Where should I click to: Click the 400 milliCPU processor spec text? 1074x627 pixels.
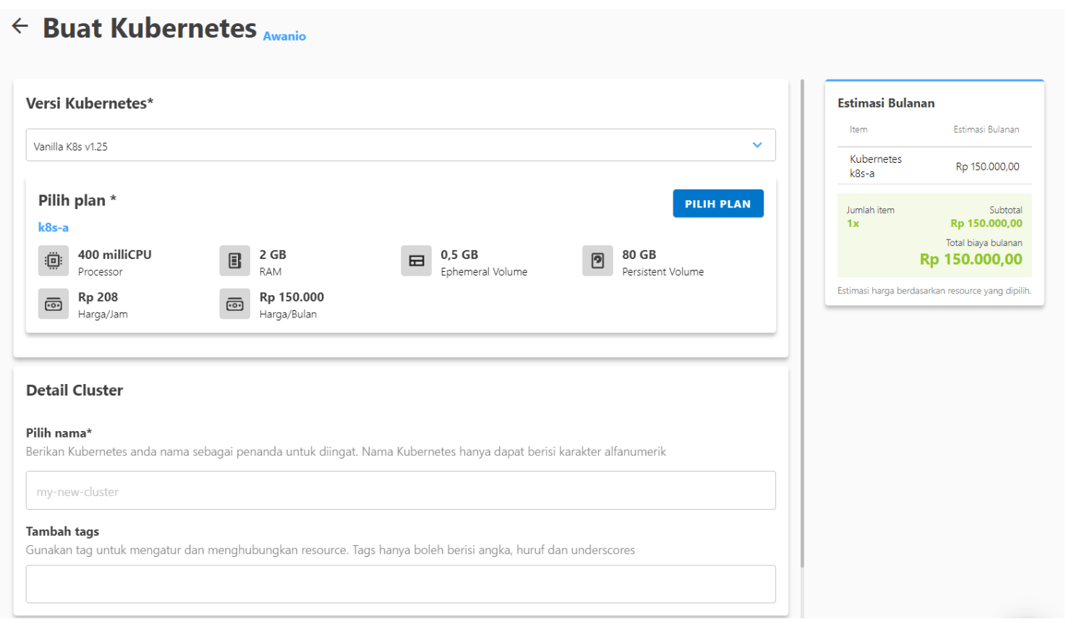click(x=115, y=255)
